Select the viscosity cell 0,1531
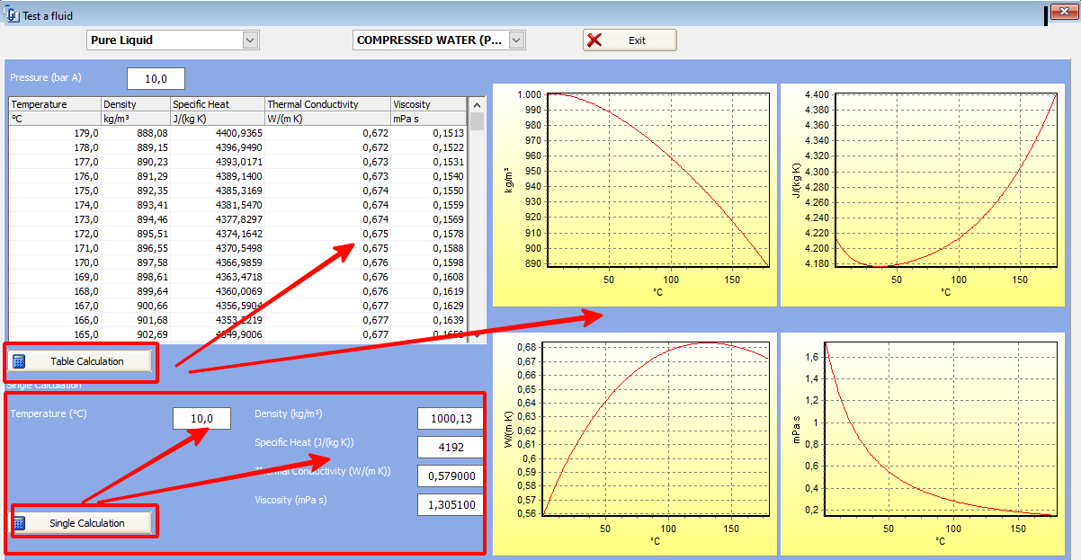 429,162
